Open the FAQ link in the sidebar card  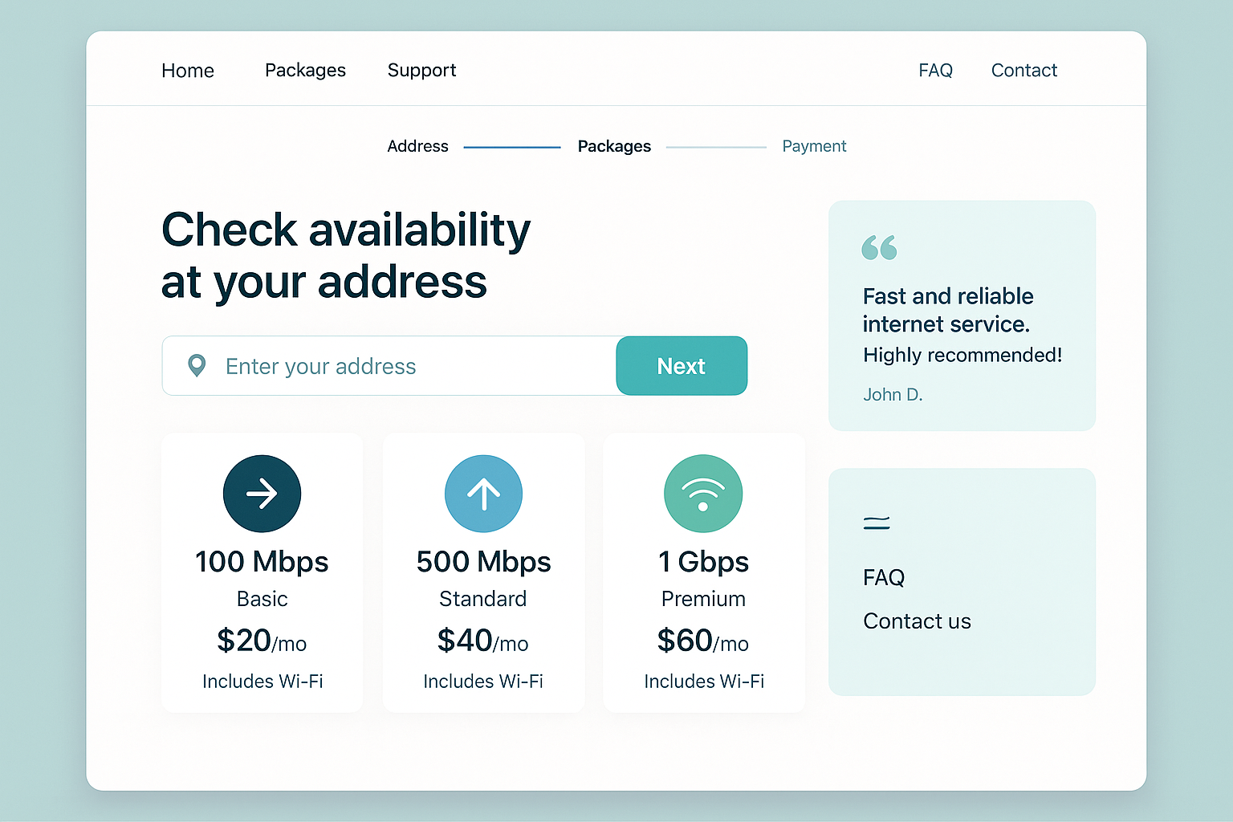[x=884, y=577]
